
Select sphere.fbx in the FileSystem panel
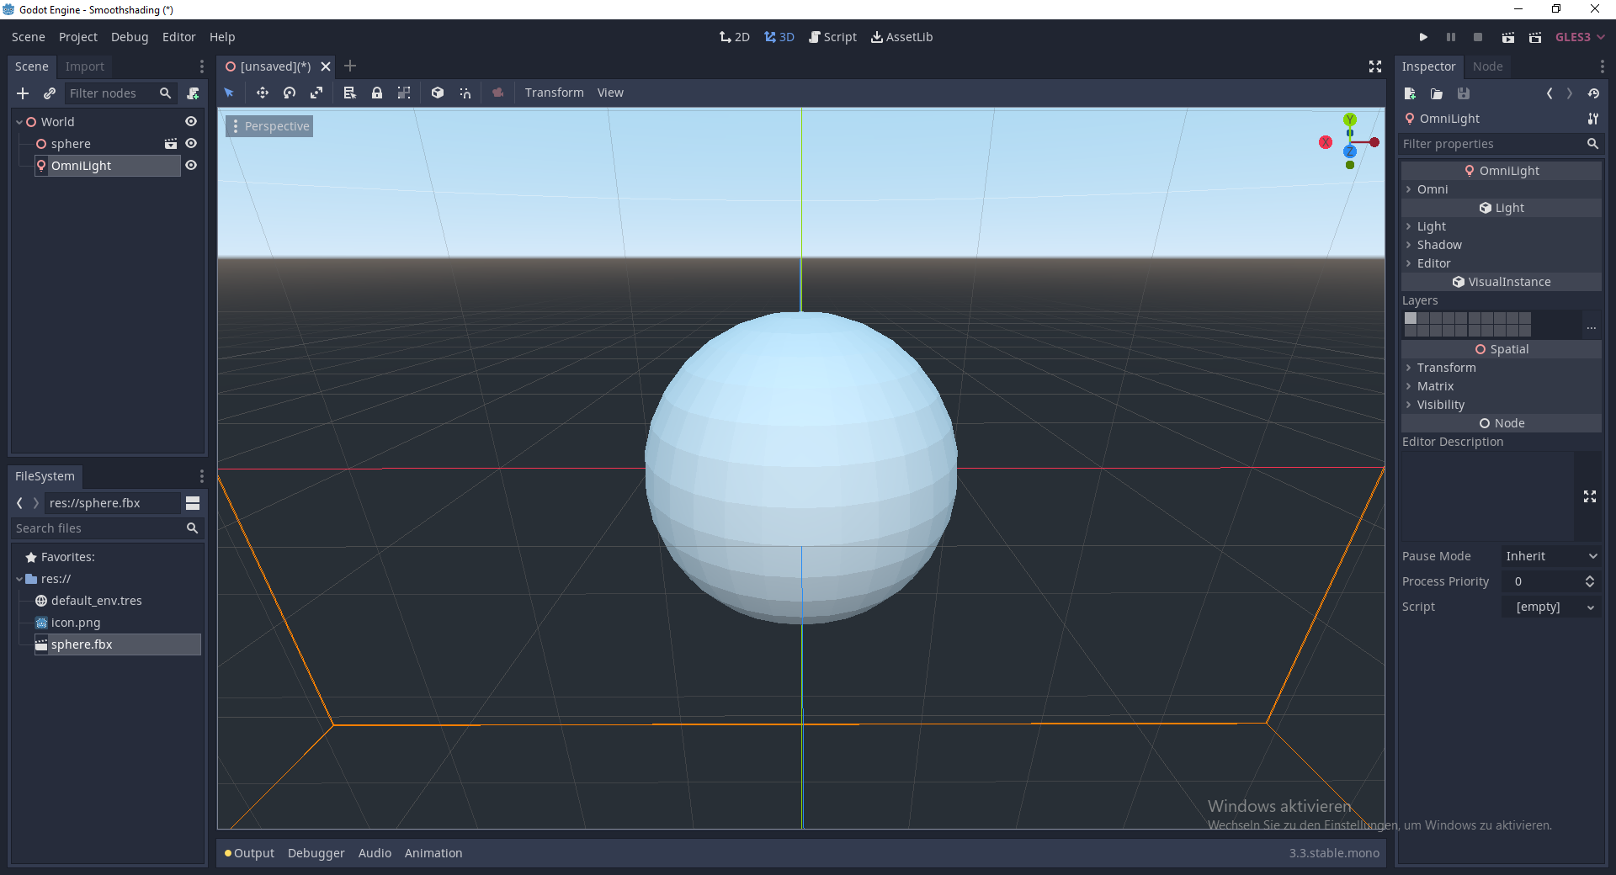click(x=82, y=644)
